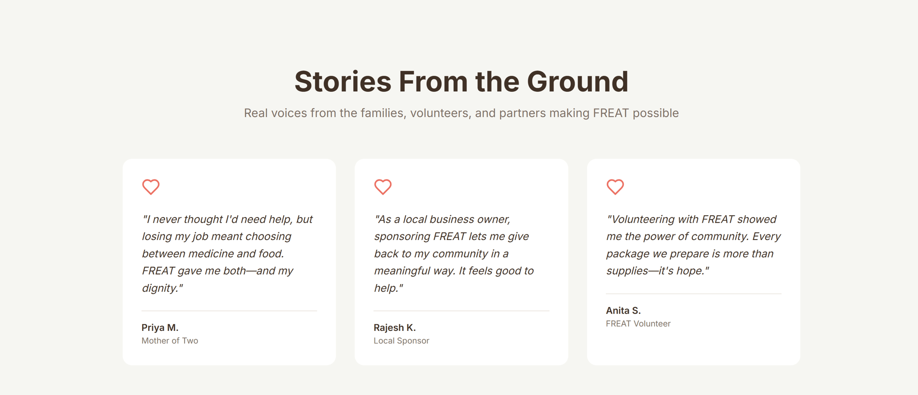Click the name Priya M.

tap(160, 328)
